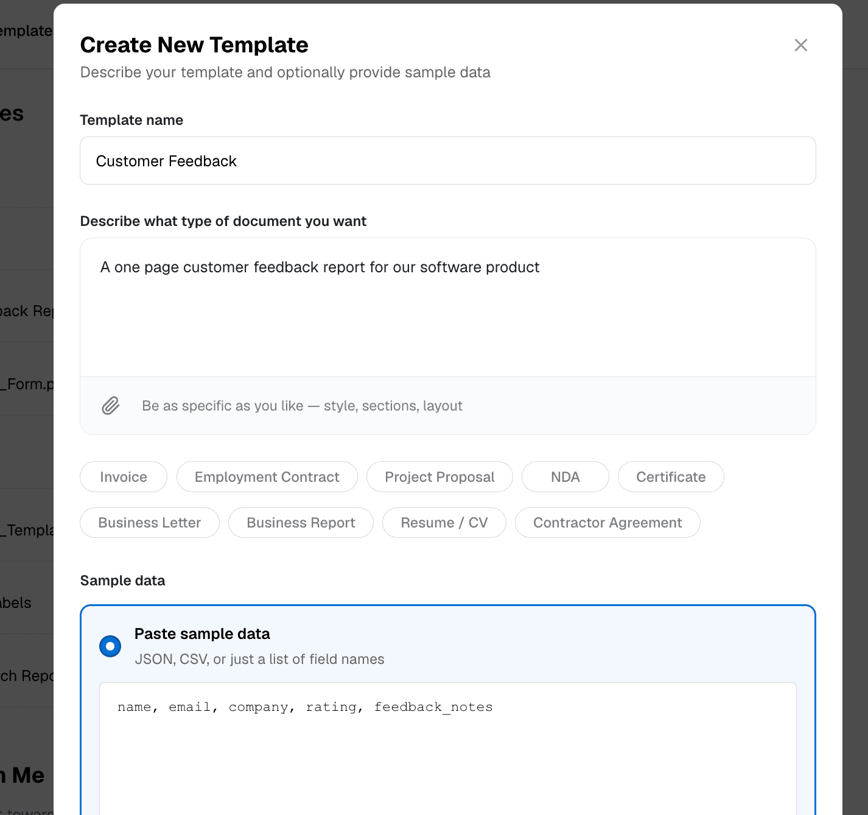Click into the document description text area
Viewport: 868px width, 815px height.
(x=447, y=308)
